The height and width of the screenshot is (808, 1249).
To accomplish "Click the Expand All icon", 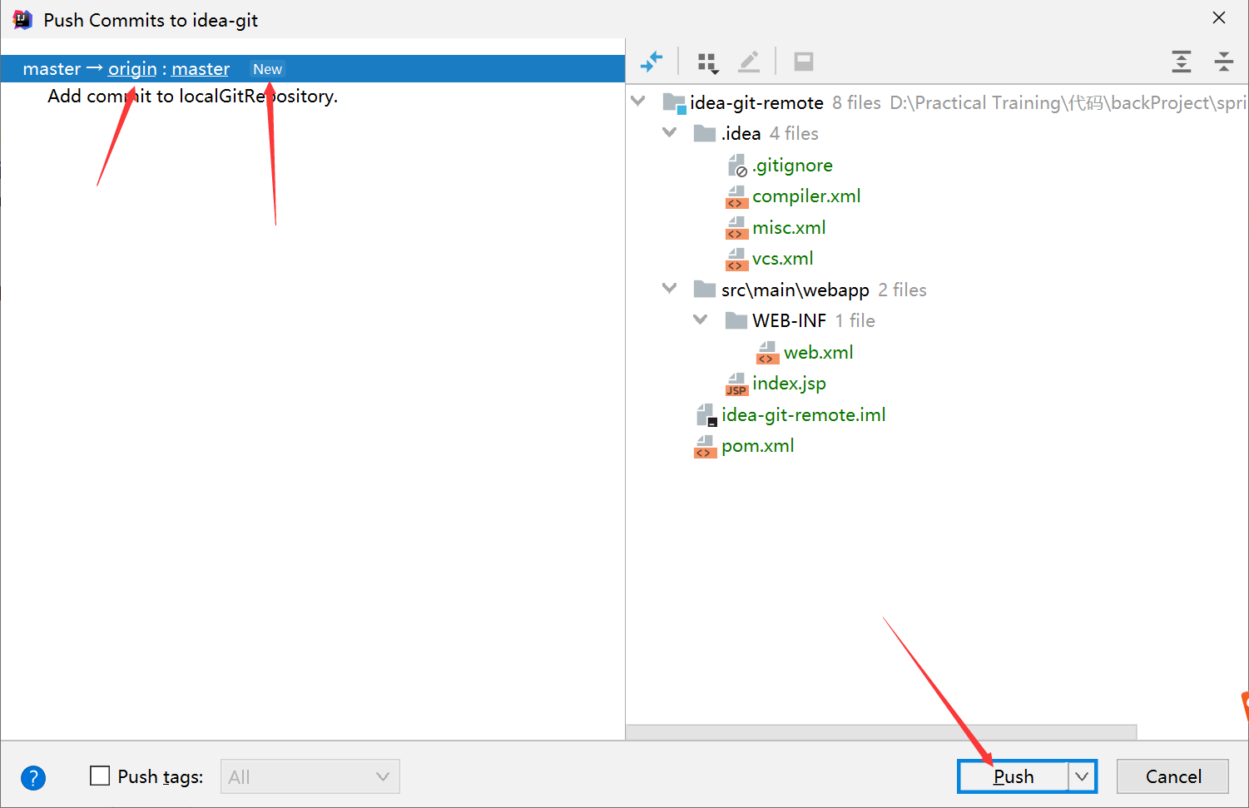I will pos(1181,62).
